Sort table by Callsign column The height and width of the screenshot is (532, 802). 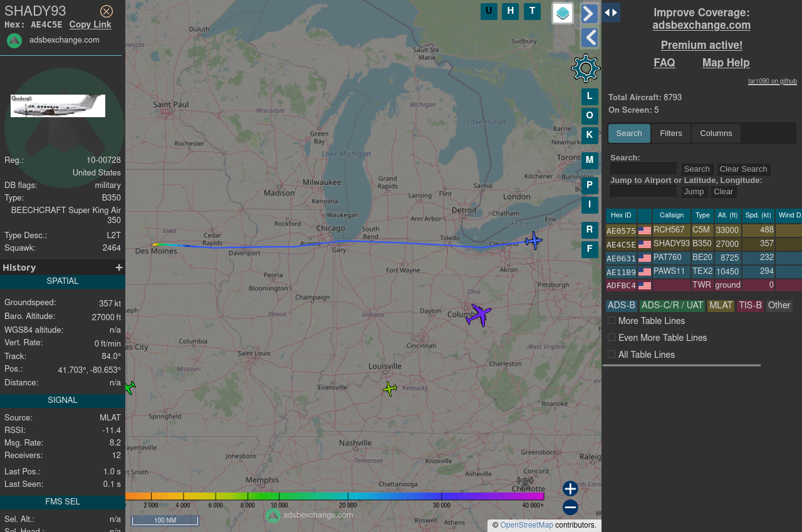pyautogui.click(x=672, y=216)
